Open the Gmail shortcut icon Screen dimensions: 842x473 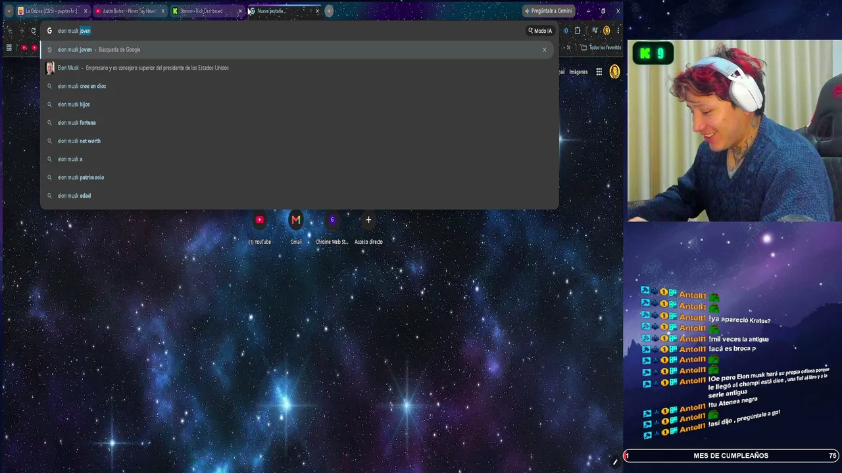(x=296, y=220)
